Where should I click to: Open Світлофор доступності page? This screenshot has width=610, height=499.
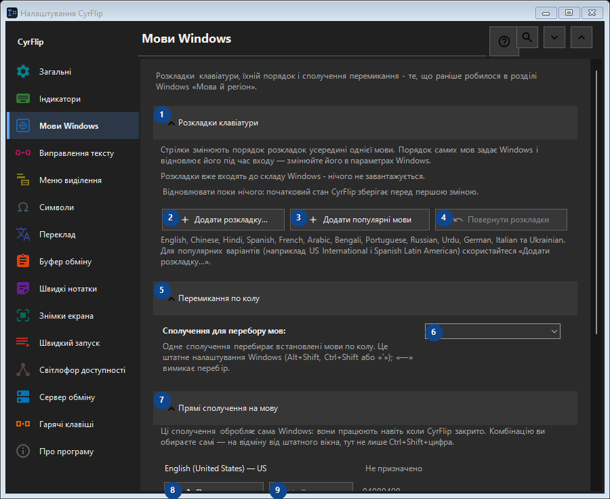(73, 370)
